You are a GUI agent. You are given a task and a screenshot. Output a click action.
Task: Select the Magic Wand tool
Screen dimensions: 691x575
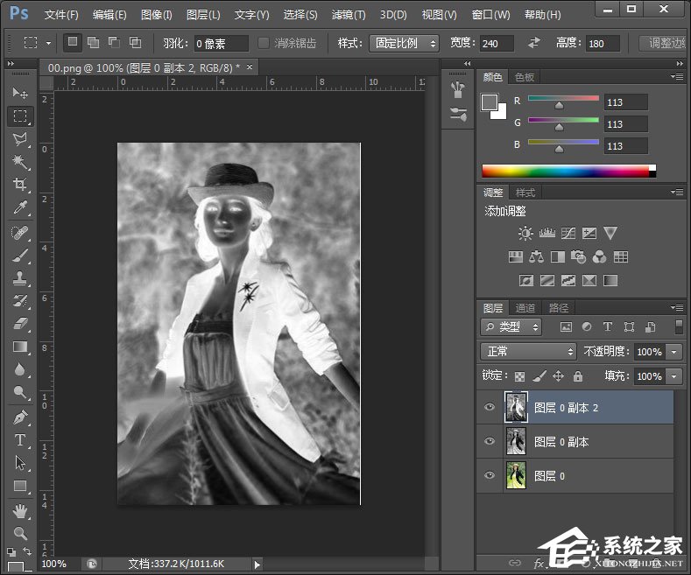tap(20, 162)
